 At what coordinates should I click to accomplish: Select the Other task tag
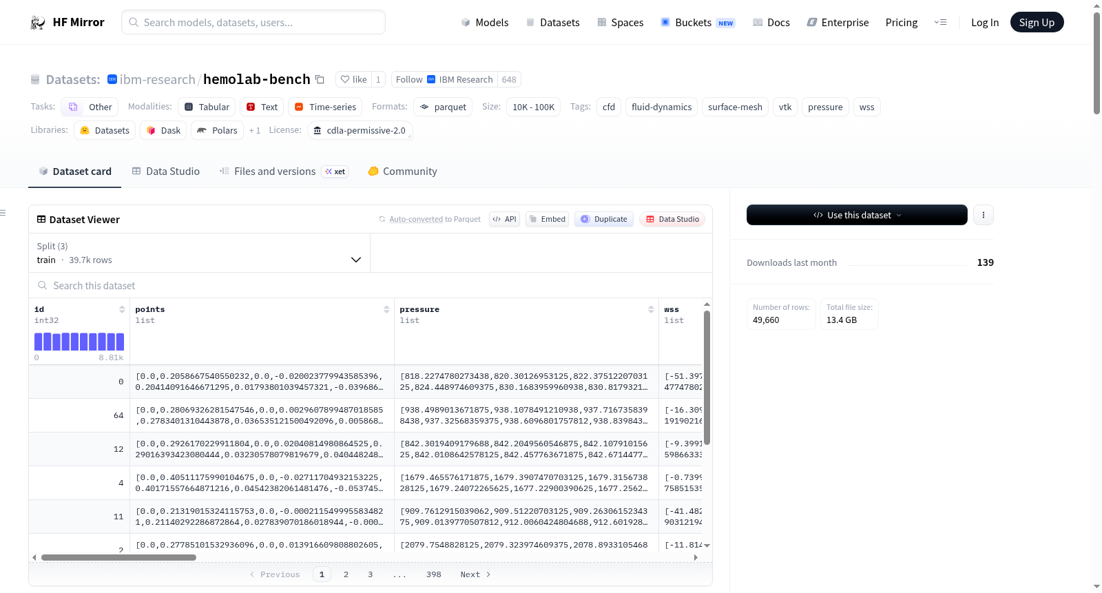[90, 107]
